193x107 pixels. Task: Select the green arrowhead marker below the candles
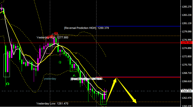[74, 75]
